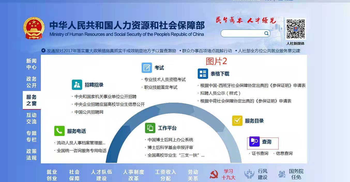Click the 考试 pencil icon

pyautogui.click(x=147, y=68)
